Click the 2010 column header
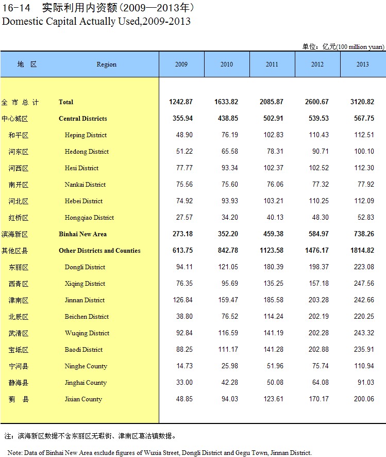Screen dimensions: 386x457 (227, 64)
